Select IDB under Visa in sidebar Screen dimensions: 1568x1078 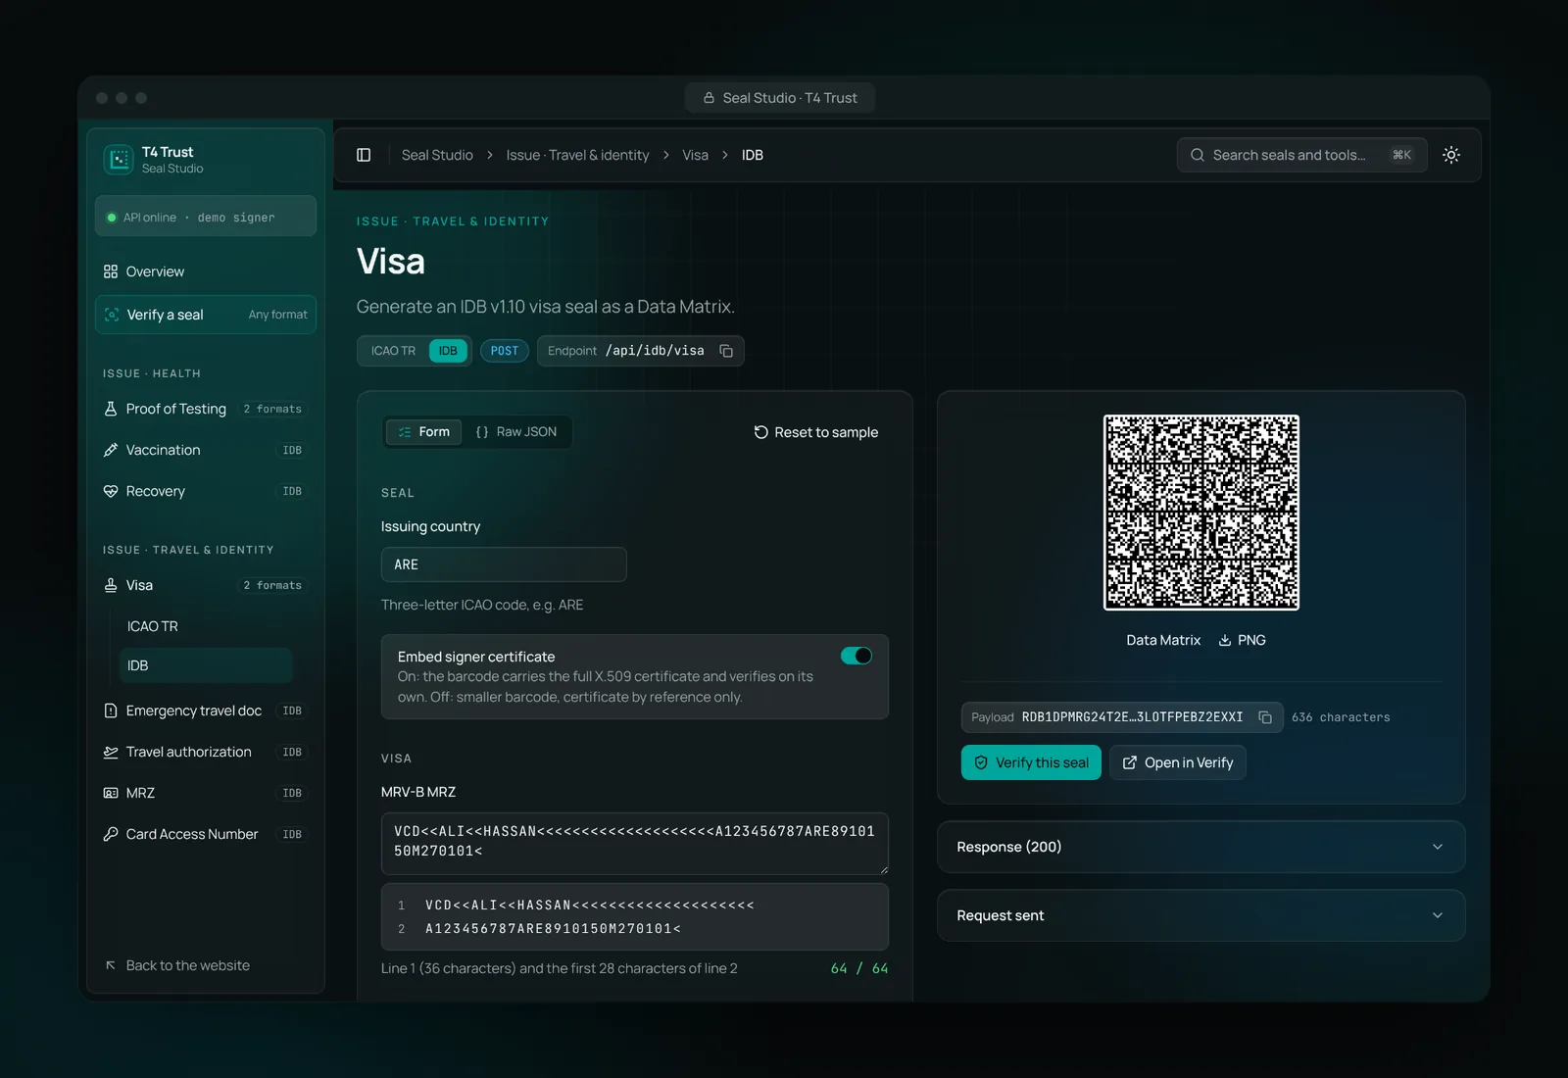[x=206, y=665]
